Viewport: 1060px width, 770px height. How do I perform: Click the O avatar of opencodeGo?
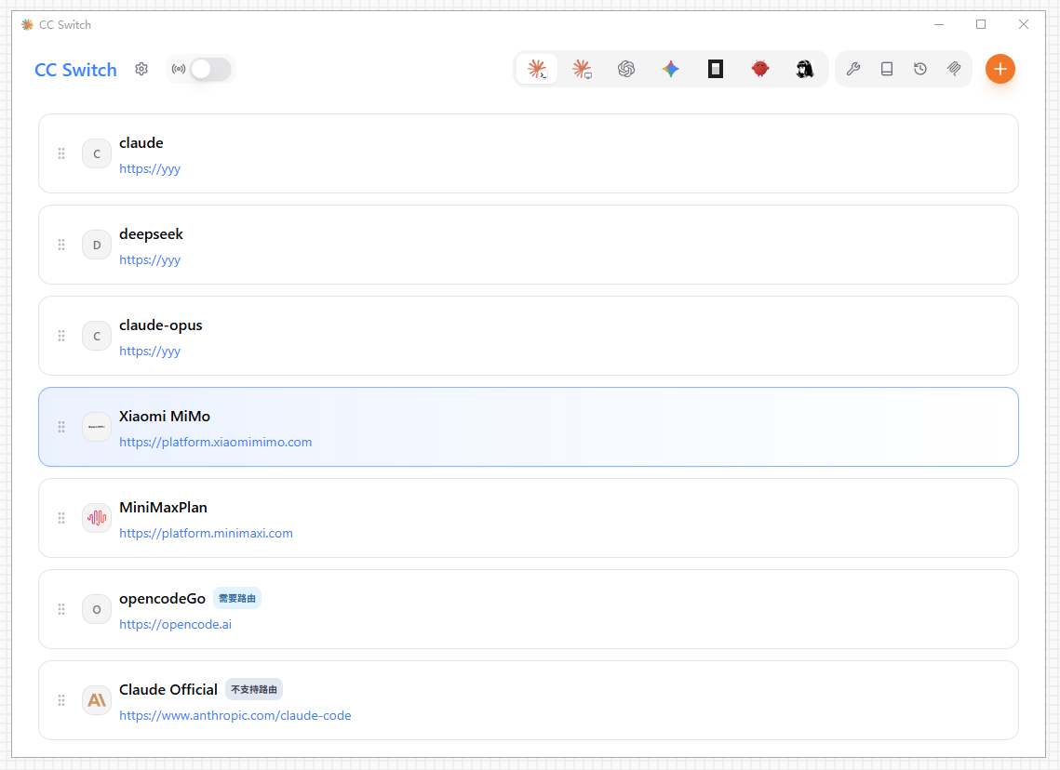point(97,609)
